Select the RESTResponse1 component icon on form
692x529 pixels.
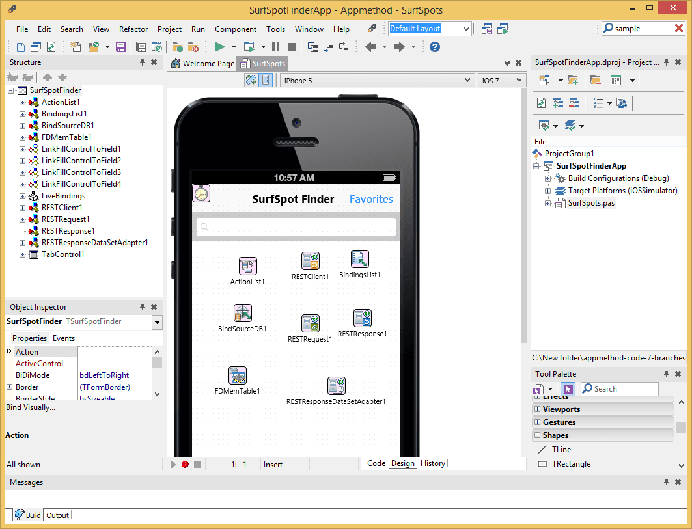point(363,318)
